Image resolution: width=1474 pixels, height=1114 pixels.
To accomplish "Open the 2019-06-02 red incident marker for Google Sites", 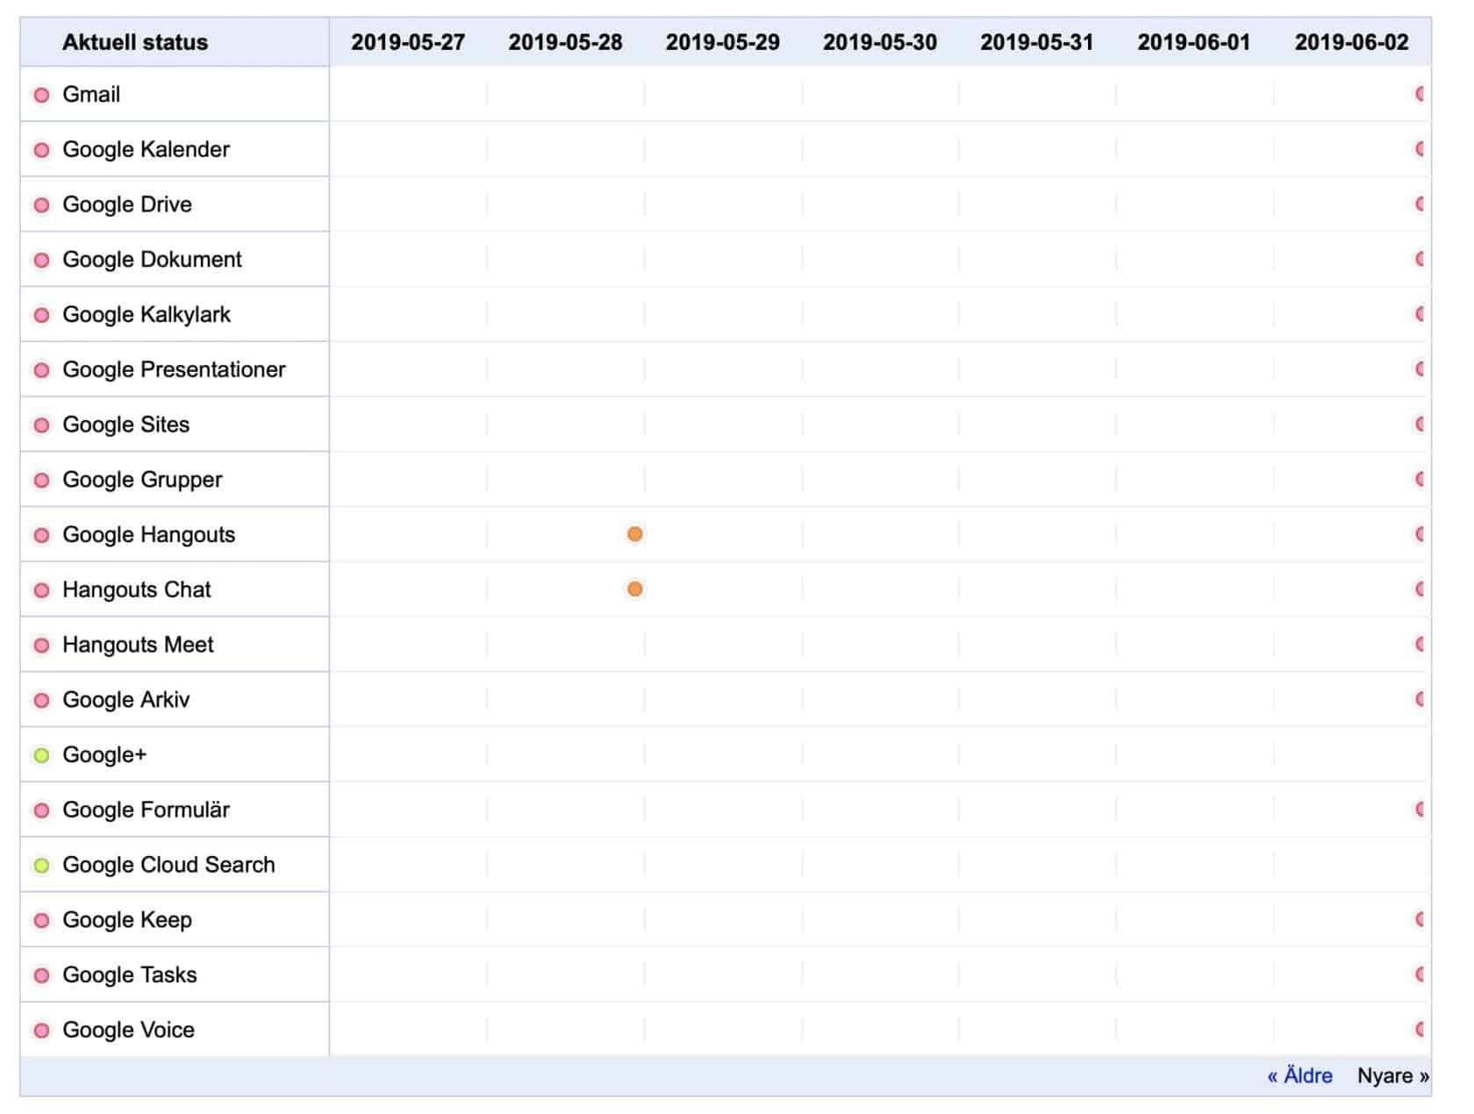I will [1420, 425].
